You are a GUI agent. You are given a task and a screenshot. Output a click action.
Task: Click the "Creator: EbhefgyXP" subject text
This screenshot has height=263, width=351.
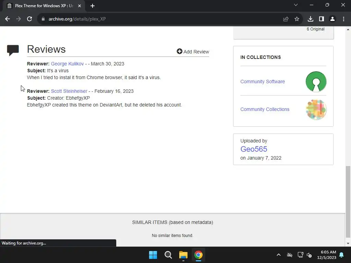click(68, 98)
